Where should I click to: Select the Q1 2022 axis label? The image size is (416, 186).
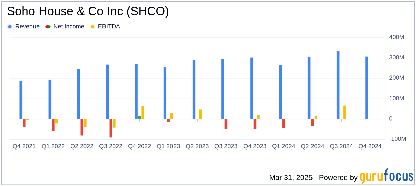[x=53, y=146]
